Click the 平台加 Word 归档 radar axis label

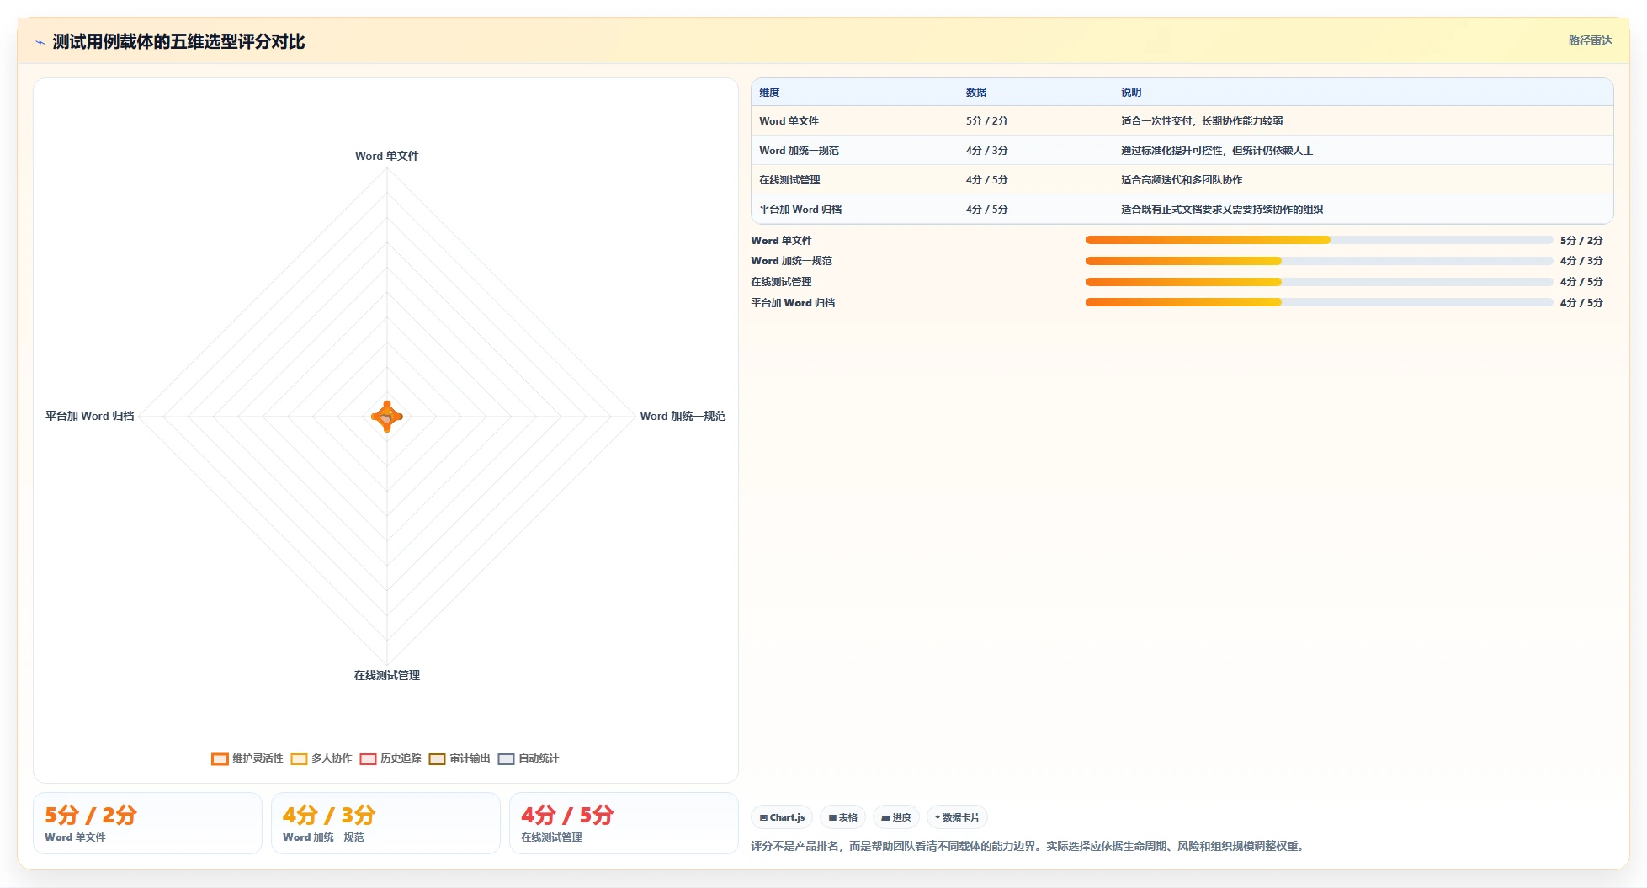click(x=90, y=417)
